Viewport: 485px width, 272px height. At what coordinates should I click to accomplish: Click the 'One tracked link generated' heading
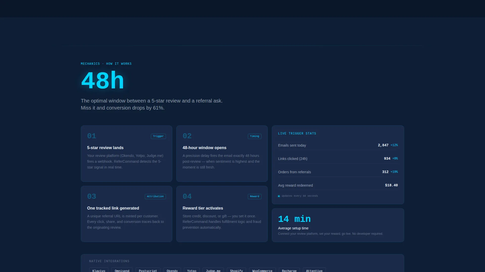(x=113, y=208)
